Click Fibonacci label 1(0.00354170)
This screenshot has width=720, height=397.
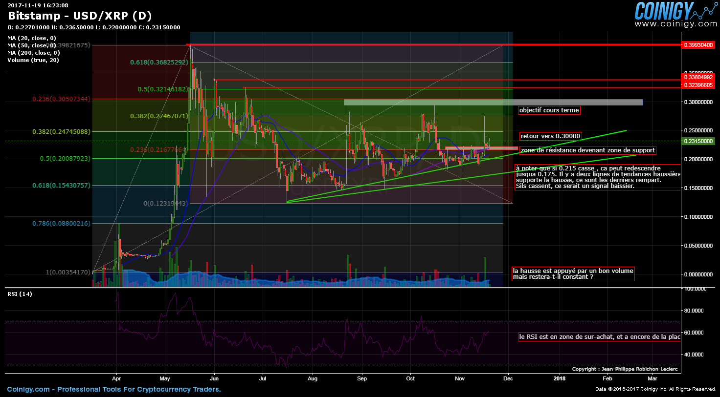(68, 272)
